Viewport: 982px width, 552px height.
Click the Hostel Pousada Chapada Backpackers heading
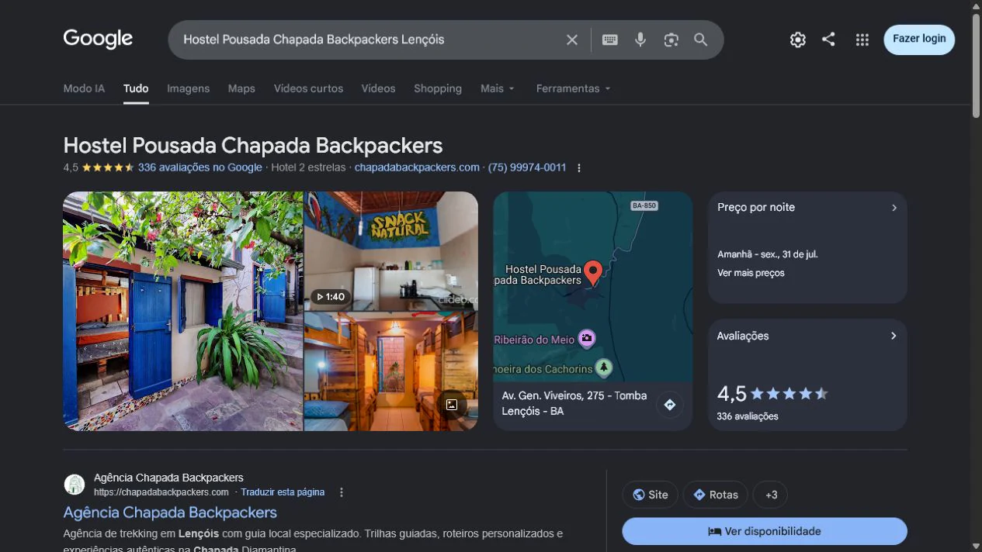(253, 146)
